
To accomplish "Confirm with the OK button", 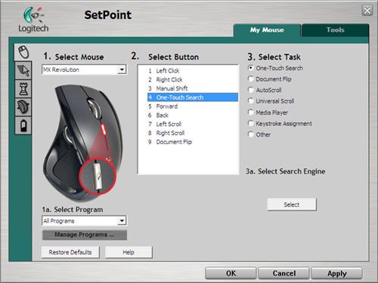I will coord(231,273).
